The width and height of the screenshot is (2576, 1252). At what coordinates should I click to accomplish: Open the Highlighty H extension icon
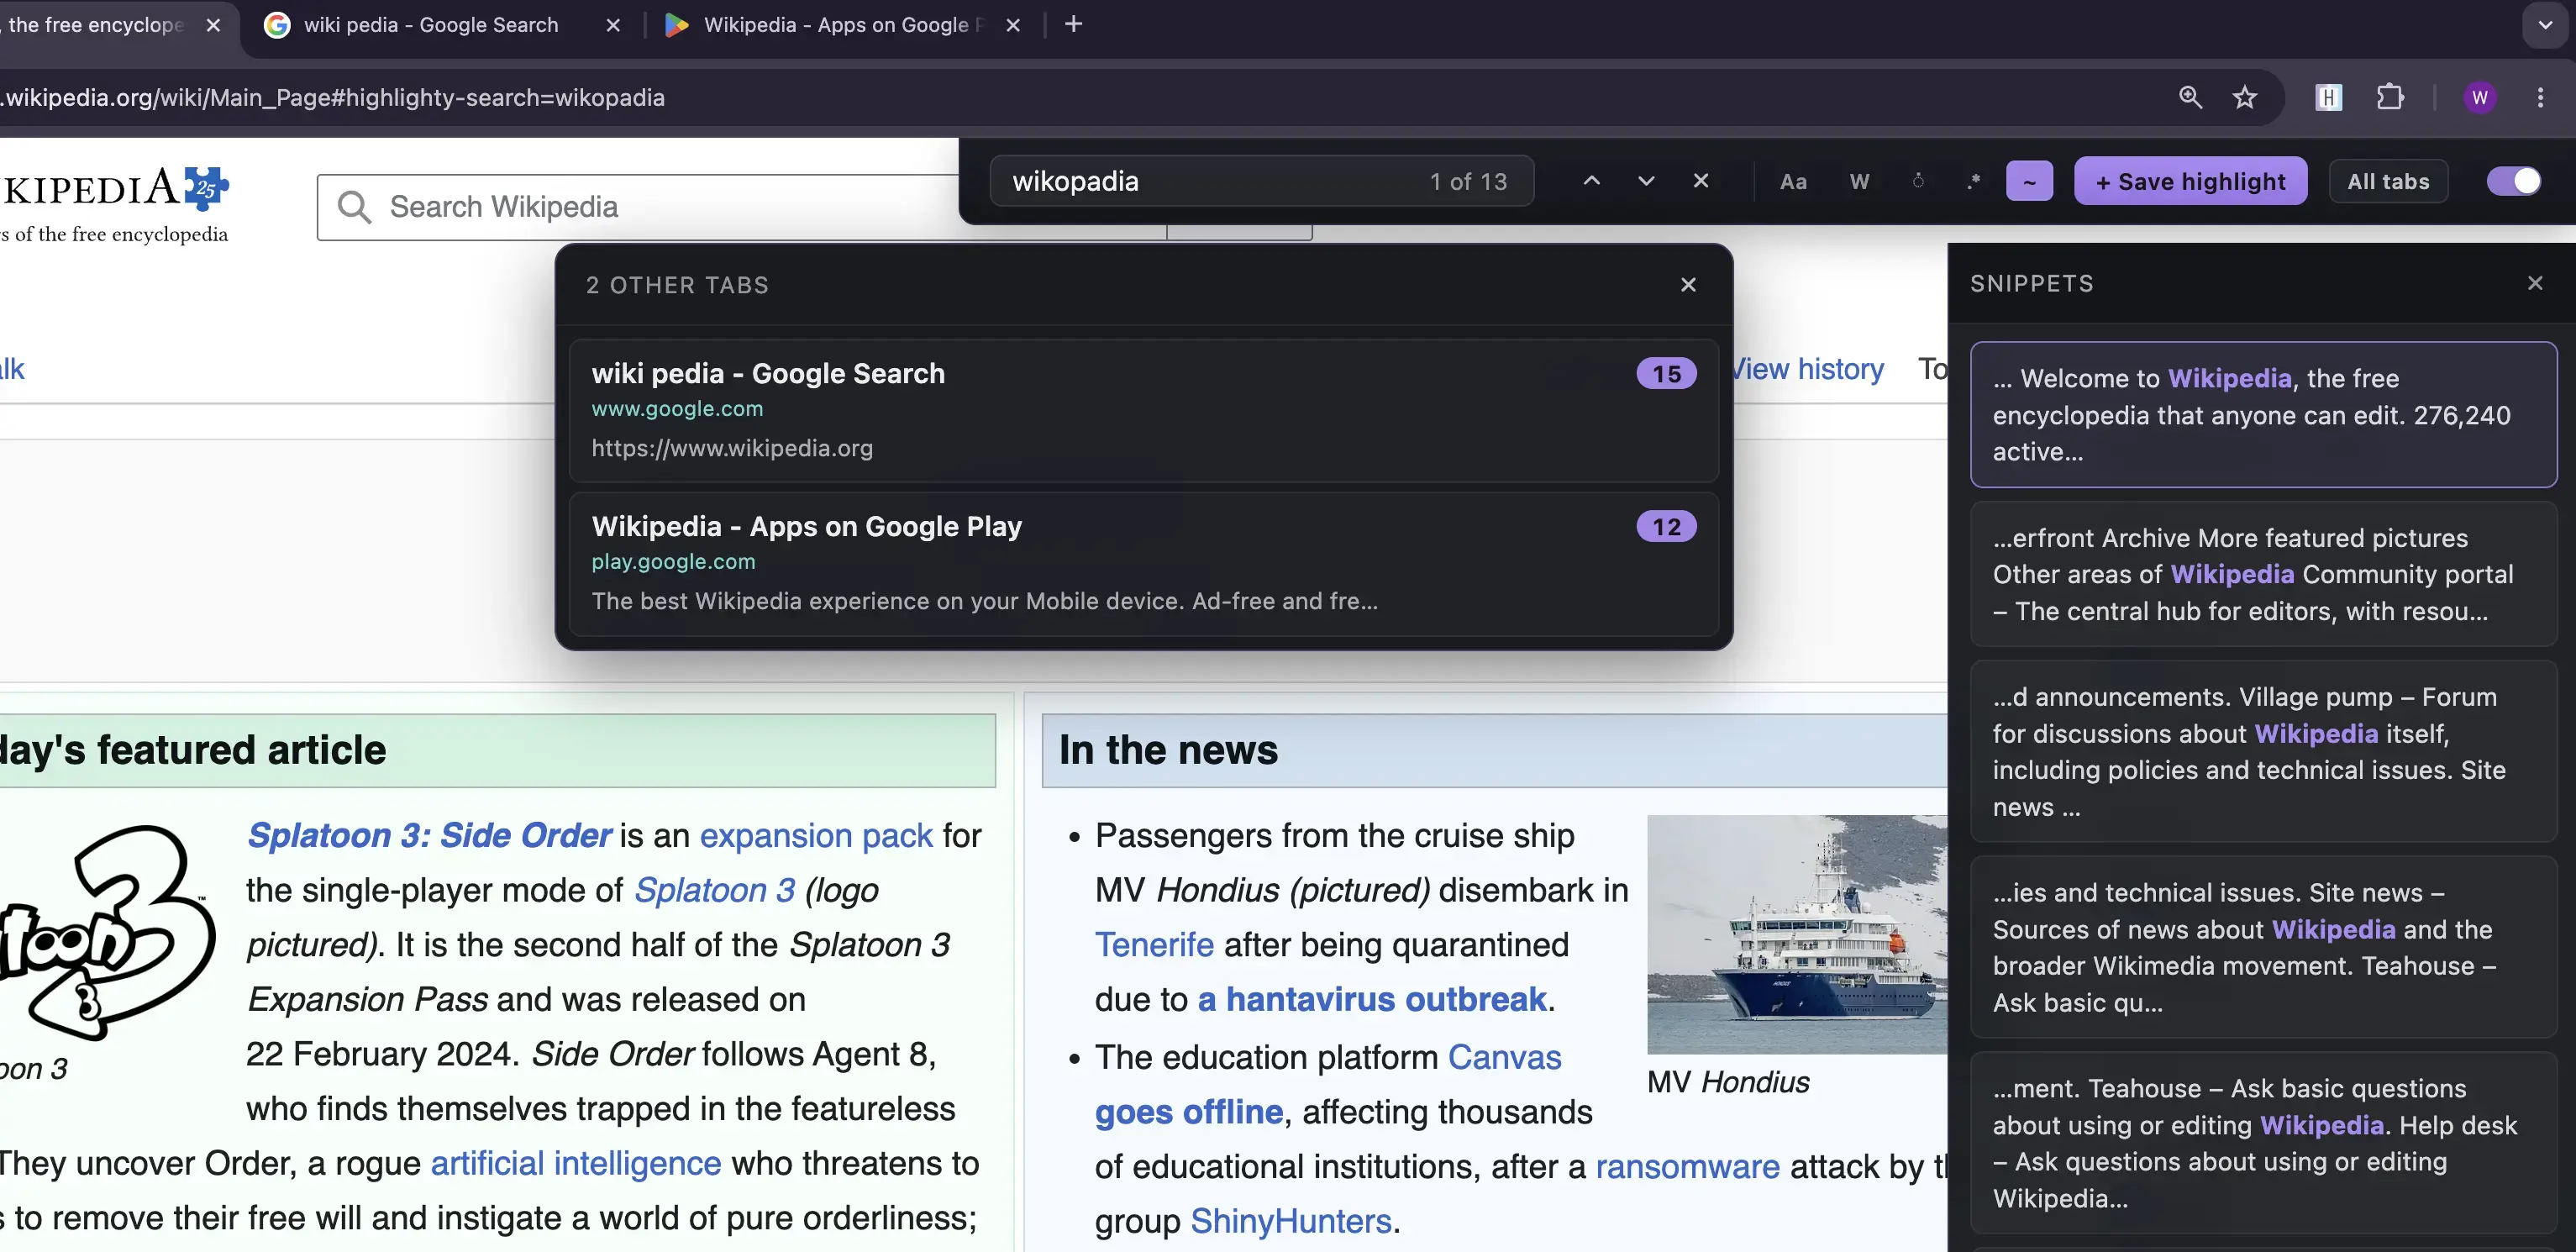pos(2328,97)
